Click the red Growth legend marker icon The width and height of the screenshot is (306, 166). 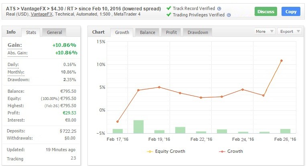tap(222, 152)
